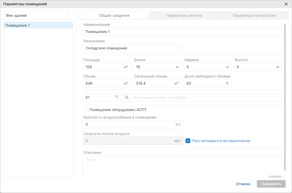Viewport: 292px width, 193px height.
Task: Click into the Описание text area
Action: tap(183, 167)
